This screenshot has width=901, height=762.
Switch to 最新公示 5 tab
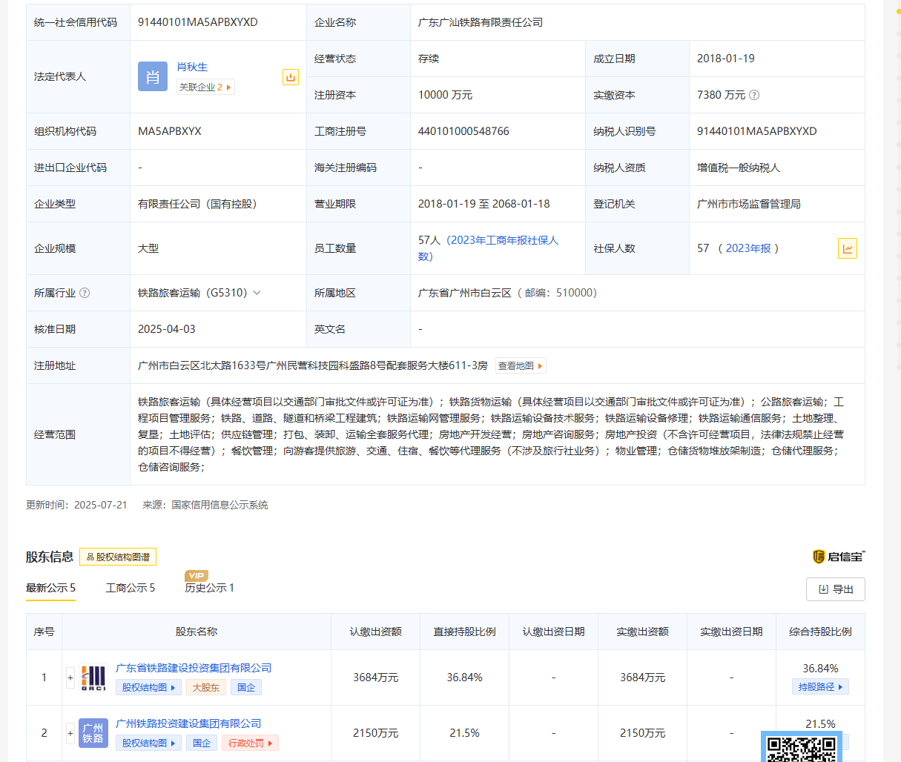tap(50, 588)
